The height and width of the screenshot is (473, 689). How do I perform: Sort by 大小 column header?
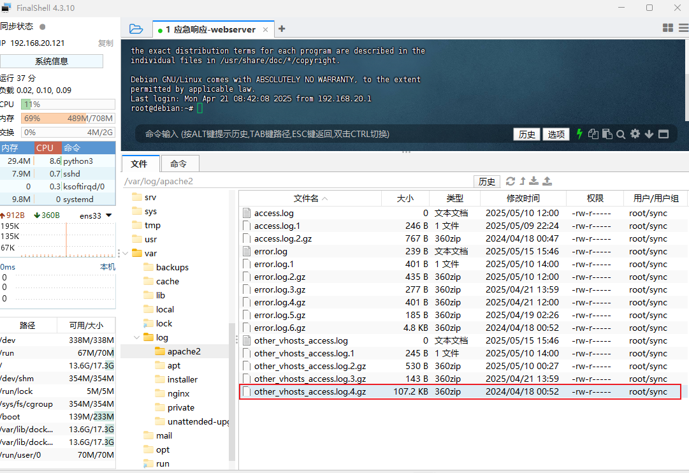(x=405, y=198)
